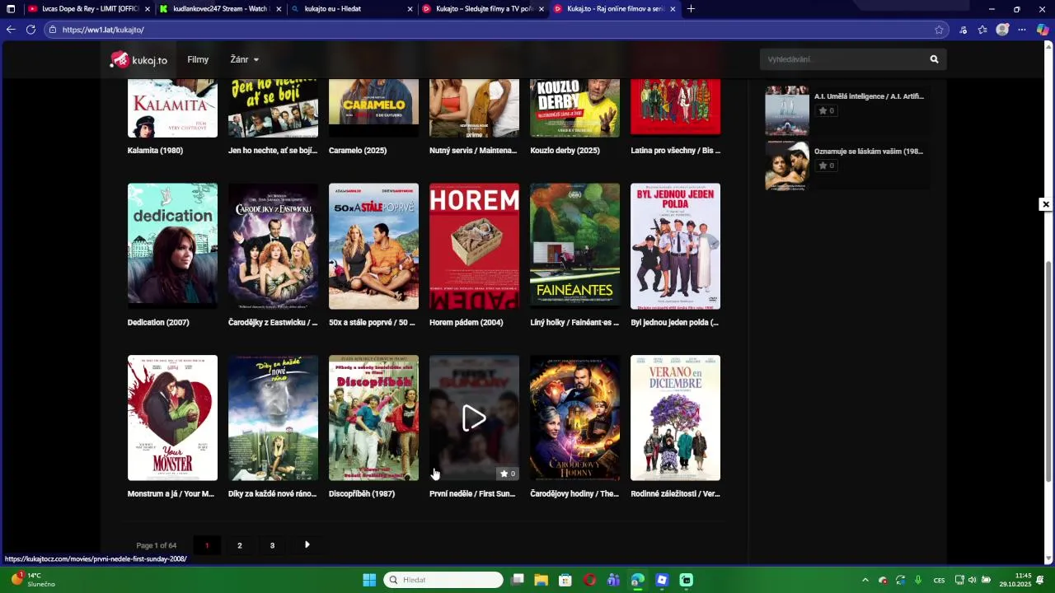
Task: Open Copilot icon in browser toolbar
Action: coord(1043,30)
